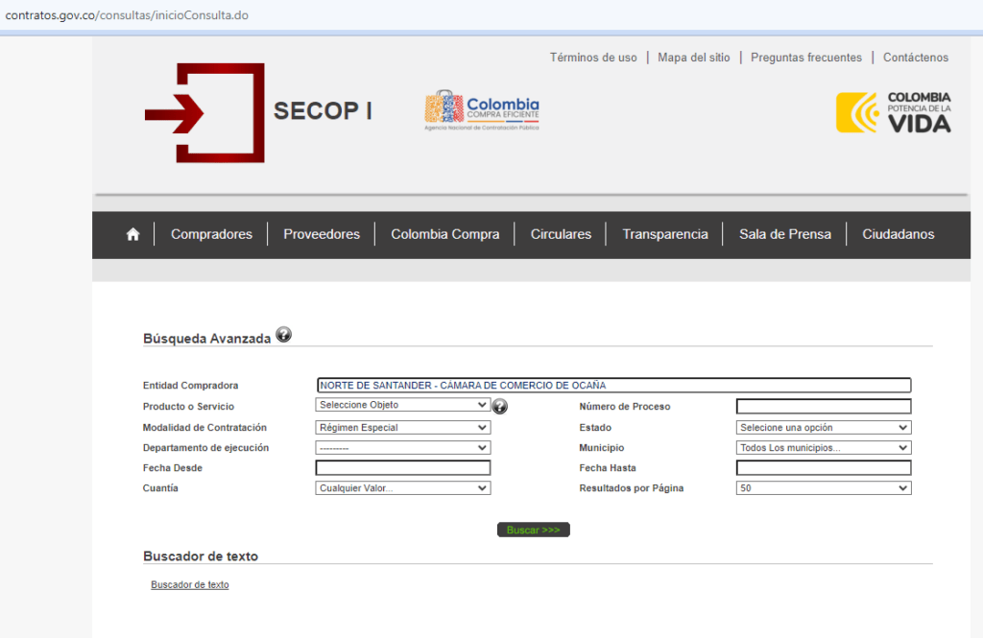Click the Resultados por Página label
This screenshot has height=638, width=983.
(632, 488)
